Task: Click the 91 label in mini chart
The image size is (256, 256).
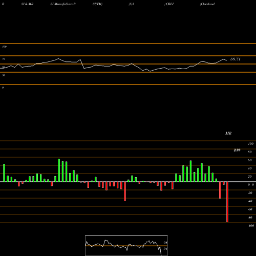Action: [x=165, y=249]
